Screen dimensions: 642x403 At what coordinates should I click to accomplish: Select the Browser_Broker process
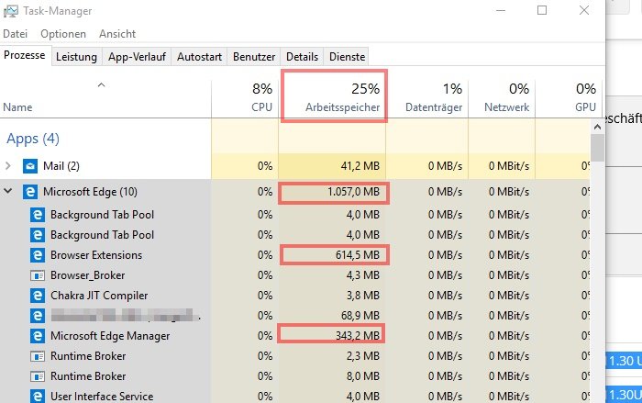(x=294, y=275)
